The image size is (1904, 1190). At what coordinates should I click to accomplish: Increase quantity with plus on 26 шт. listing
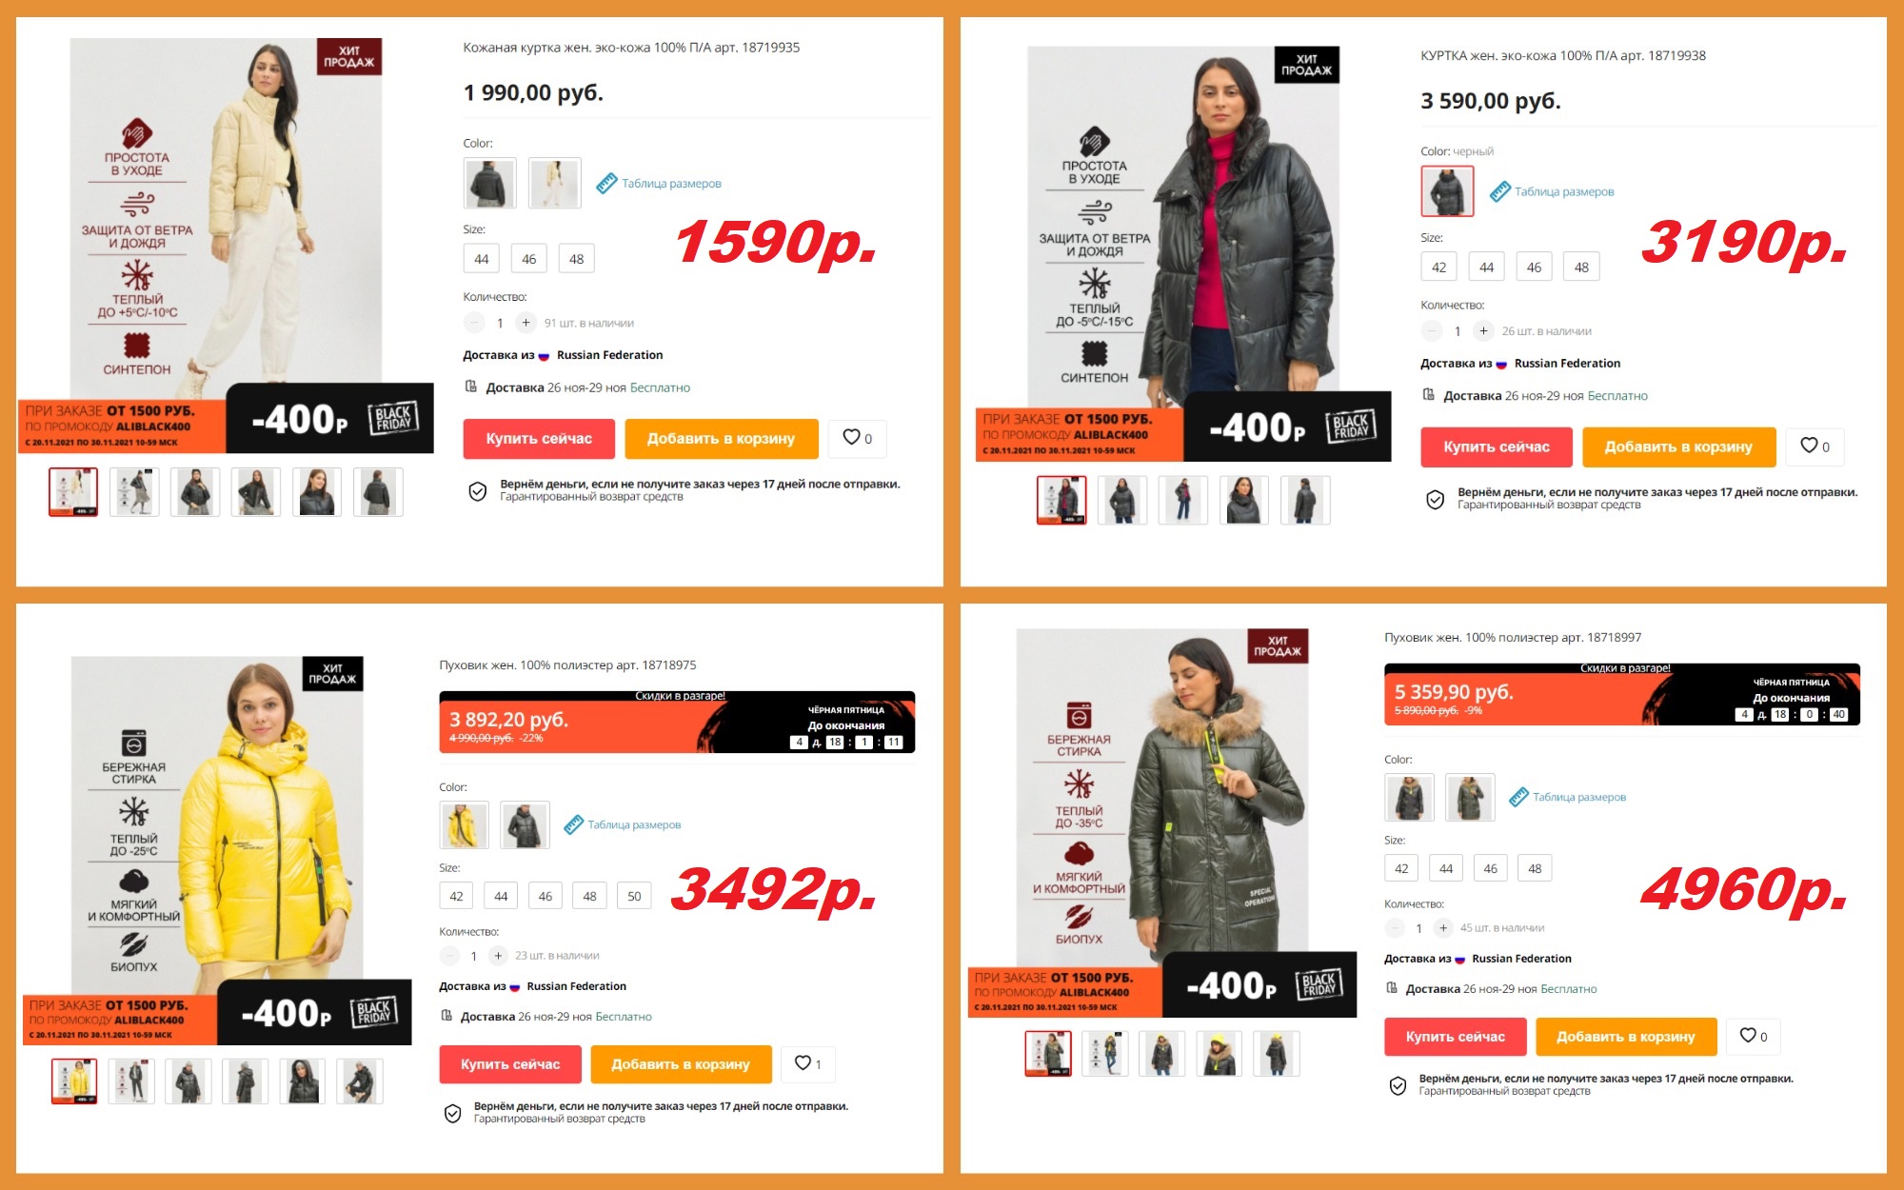(x=1483, y=331)
